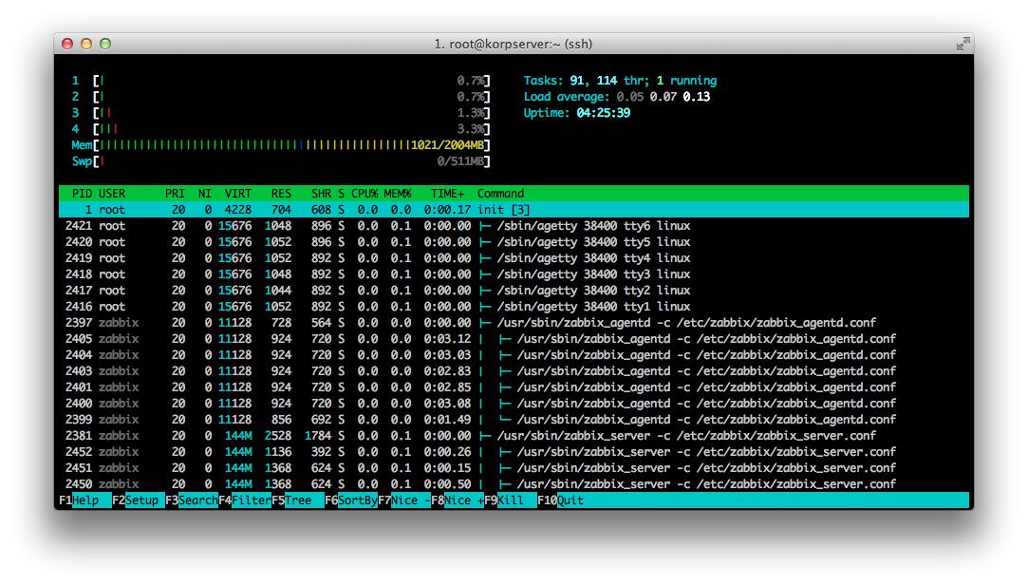
Task: Click the fullscreen arrows icon in title bar
Action: coord(963,44)
